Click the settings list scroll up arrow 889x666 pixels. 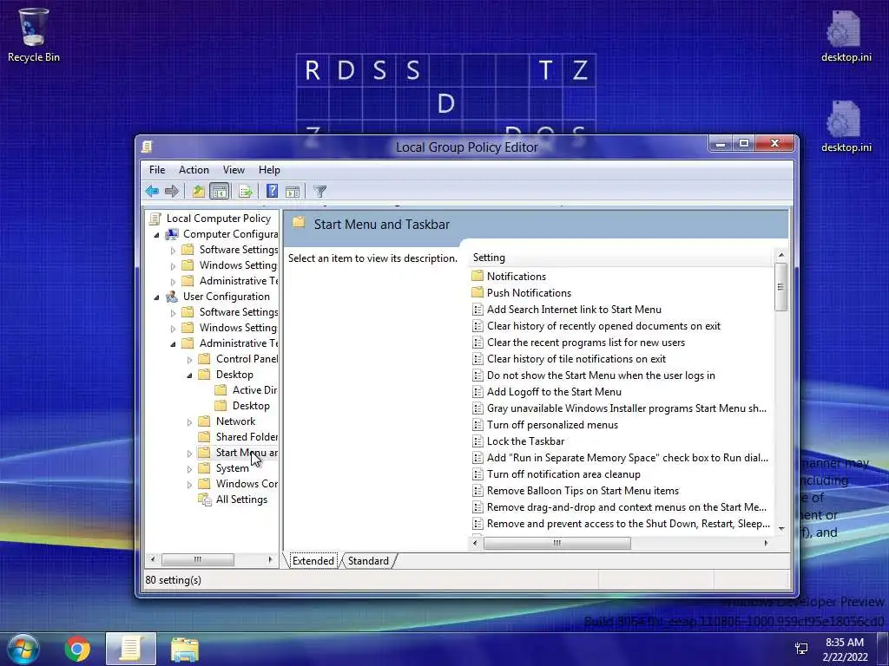pos(781,256)
